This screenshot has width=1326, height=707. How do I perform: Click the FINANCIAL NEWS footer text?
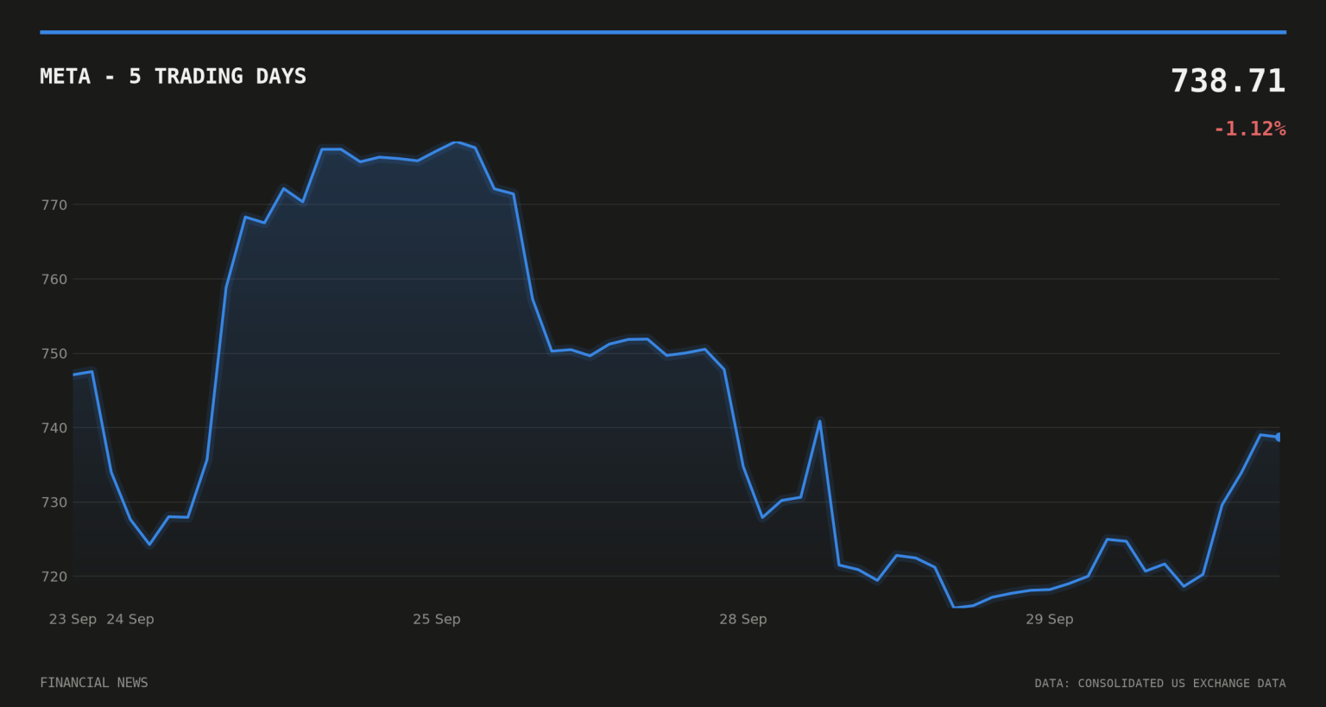click(94, 683)
